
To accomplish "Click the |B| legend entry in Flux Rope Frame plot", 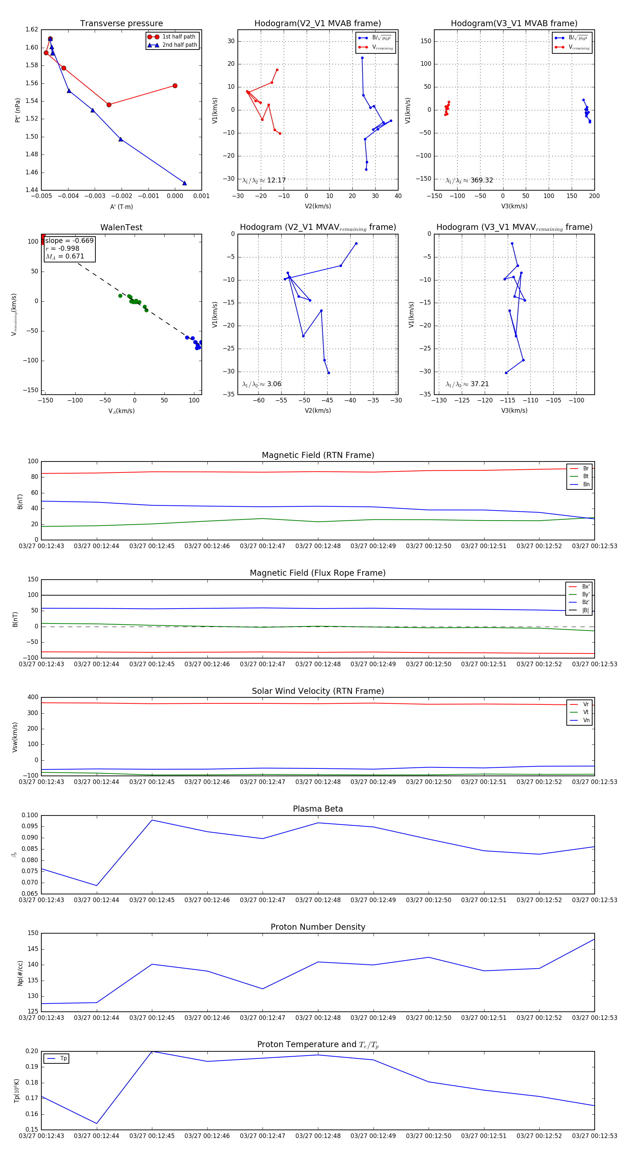I will coord(579,610).
